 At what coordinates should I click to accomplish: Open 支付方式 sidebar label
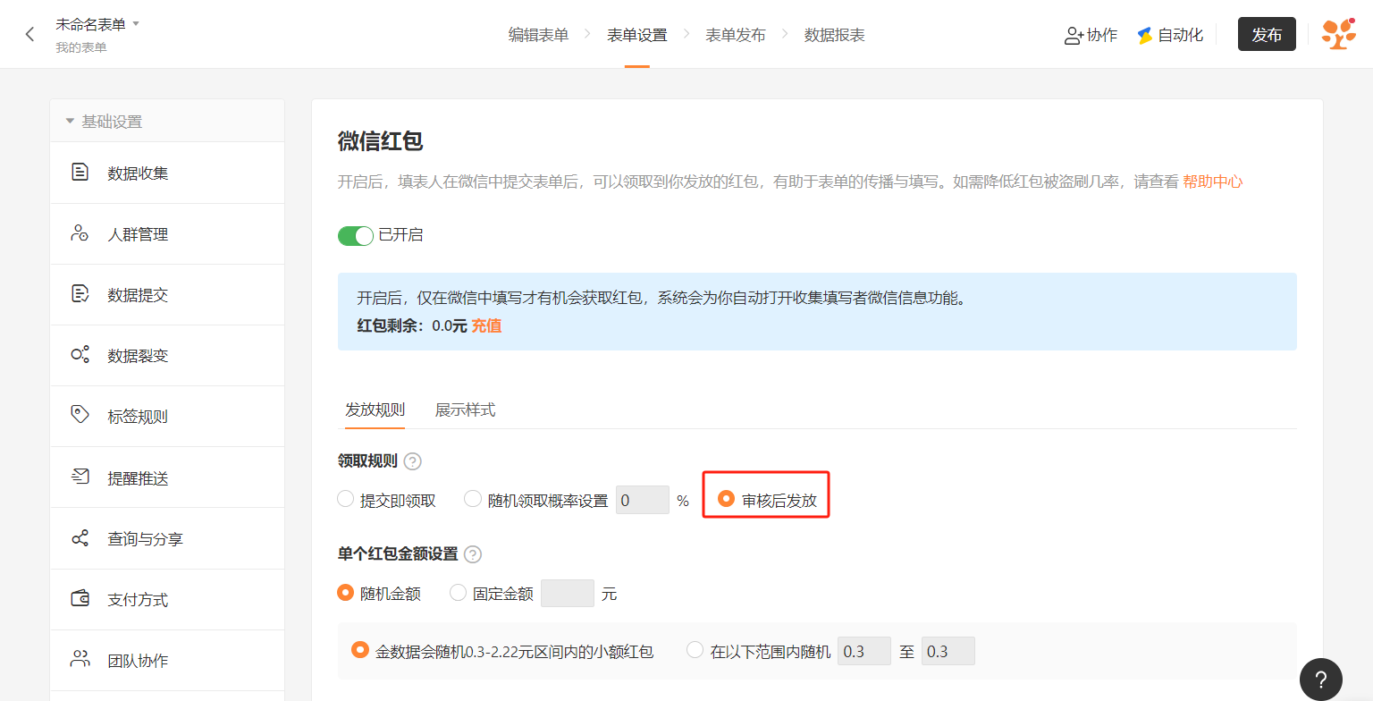[138, 600]
